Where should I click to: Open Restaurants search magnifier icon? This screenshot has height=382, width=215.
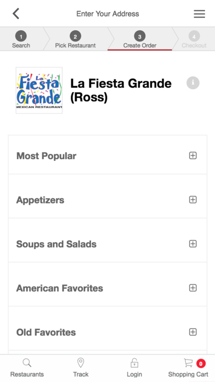pos(27,363)
